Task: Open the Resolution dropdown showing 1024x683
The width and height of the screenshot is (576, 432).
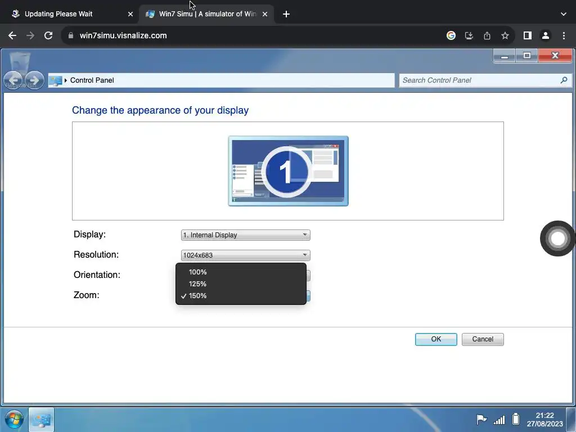Action: pos(245,255)
